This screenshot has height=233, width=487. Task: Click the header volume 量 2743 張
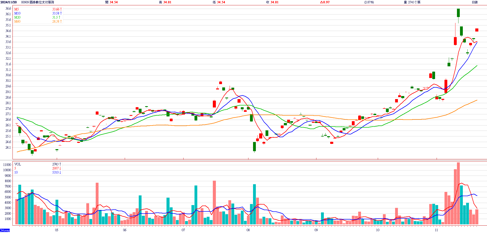[x=412, y=2]
